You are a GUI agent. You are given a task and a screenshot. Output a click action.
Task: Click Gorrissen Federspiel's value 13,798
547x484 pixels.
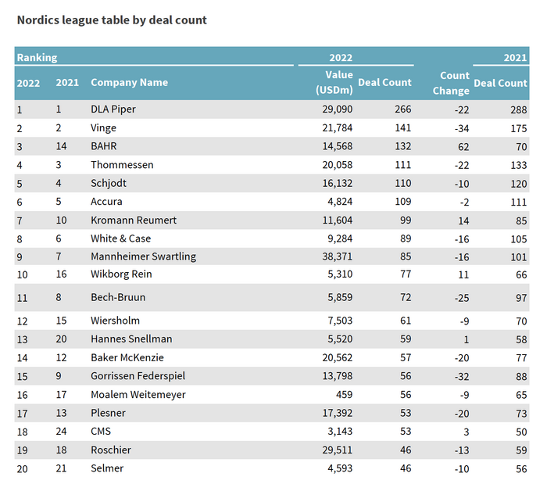point(338,377)
